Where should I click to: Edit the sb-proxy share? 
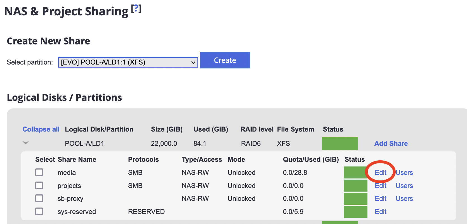(x=381, y=199)
